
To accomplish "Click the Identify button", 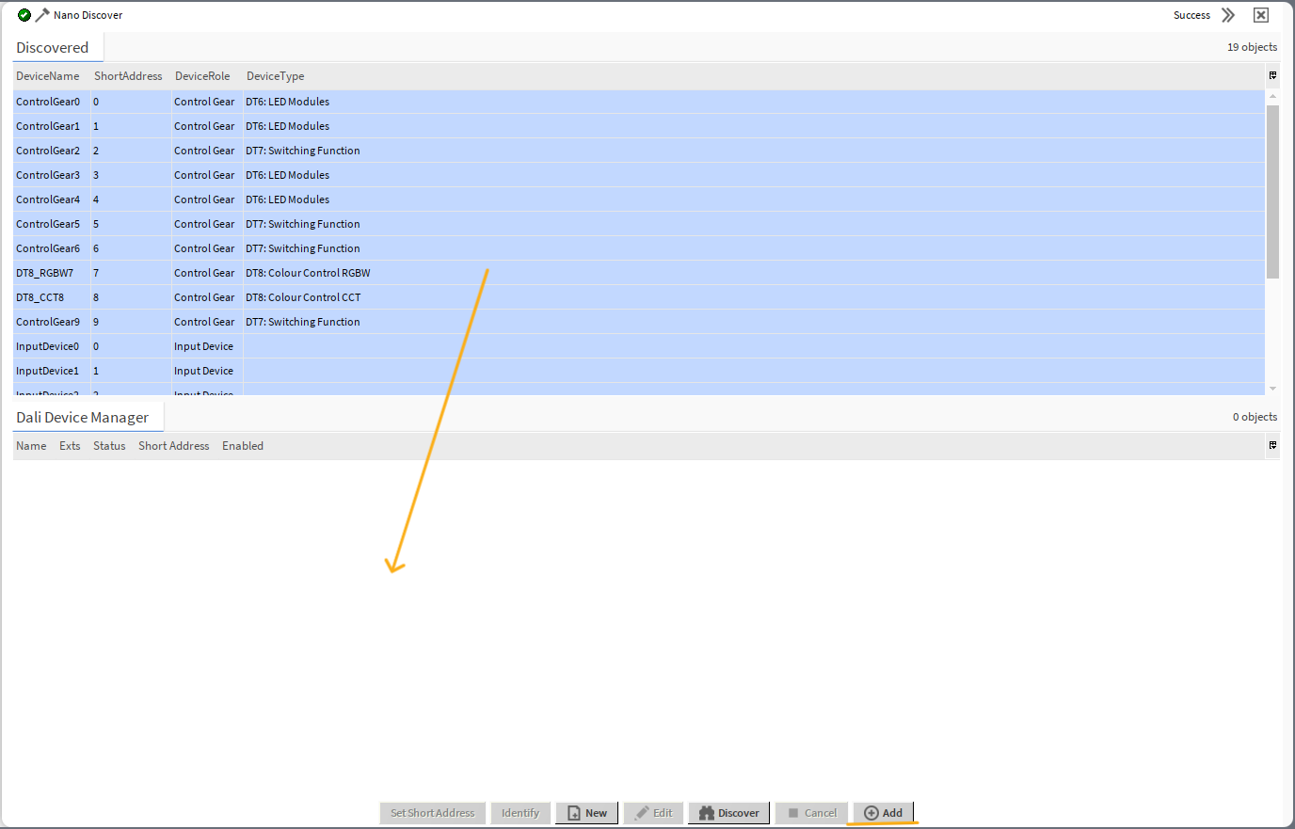I will coord(520,813).
